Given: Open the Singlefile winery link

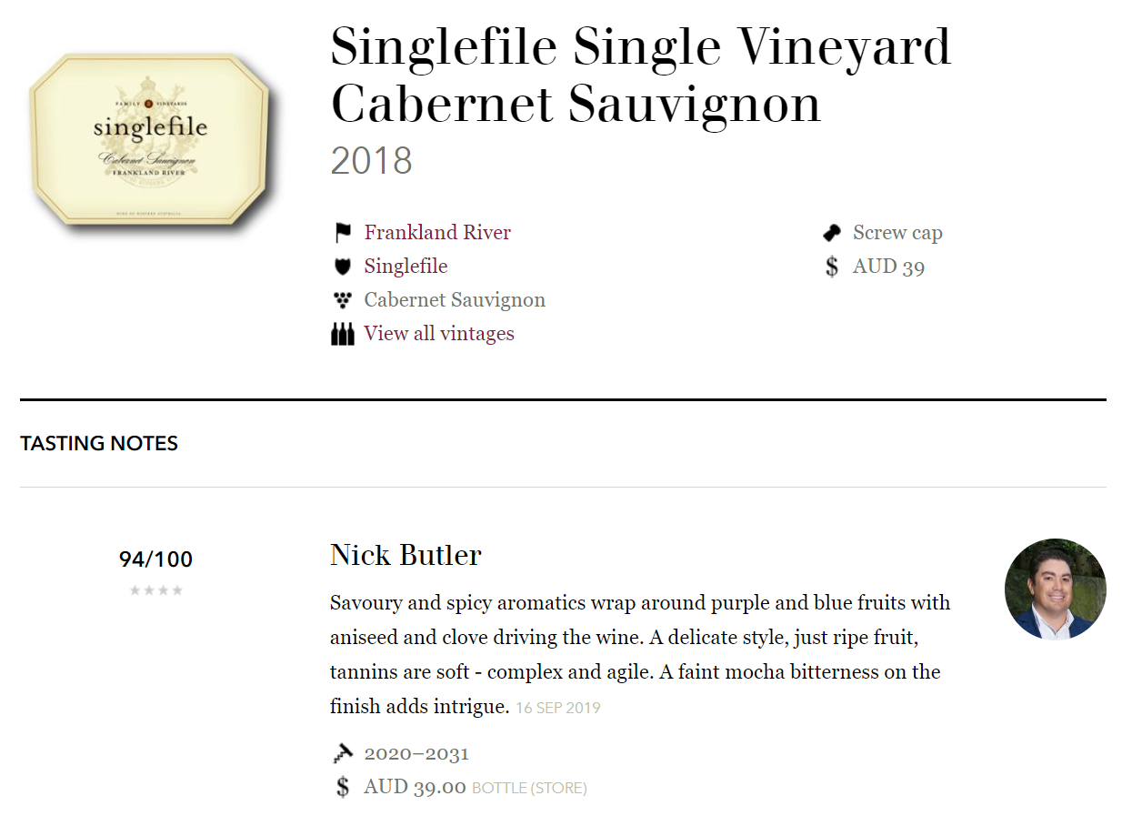Looking at the screenshot, I should coord(406,267).
